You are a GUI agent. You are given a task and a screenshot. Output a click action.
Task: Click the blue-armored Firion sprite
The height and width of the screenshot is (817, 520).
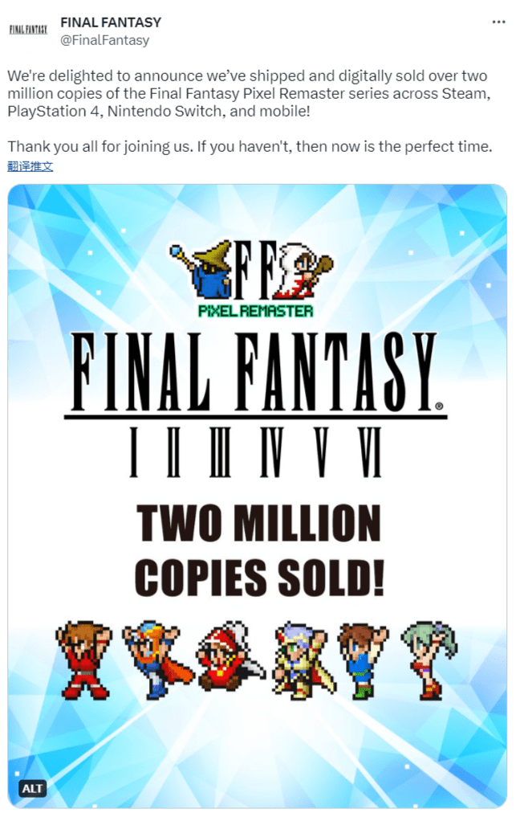click(158, 659)
